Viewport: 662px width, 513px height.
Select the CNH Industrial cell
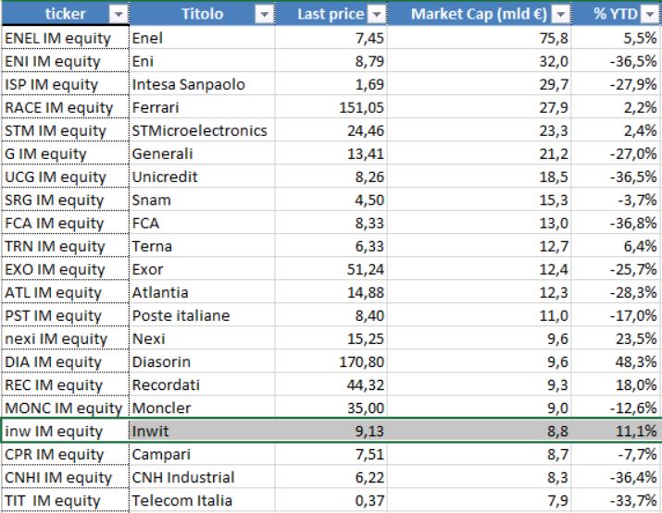coord(202,477)
